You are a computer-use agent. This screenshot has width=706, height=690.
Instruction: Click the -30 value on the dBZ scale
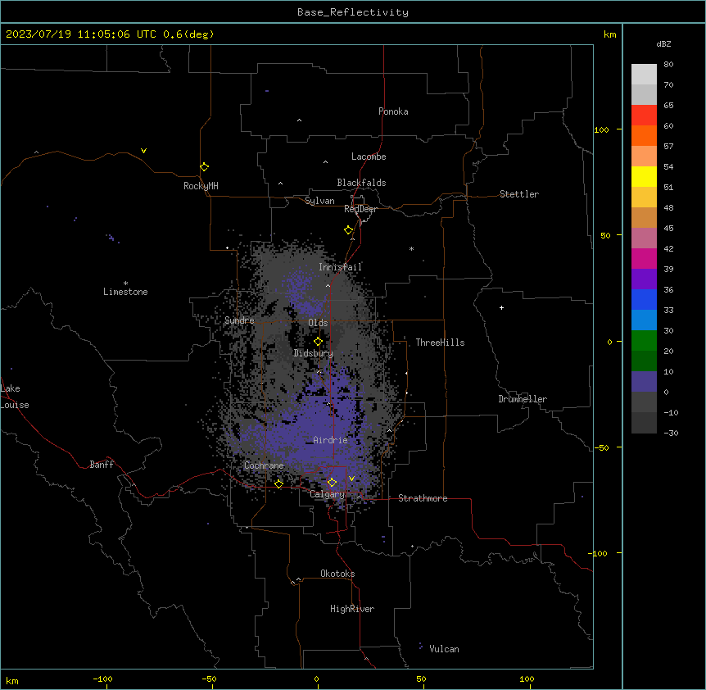pyautogui.click(x=671, y=433)
